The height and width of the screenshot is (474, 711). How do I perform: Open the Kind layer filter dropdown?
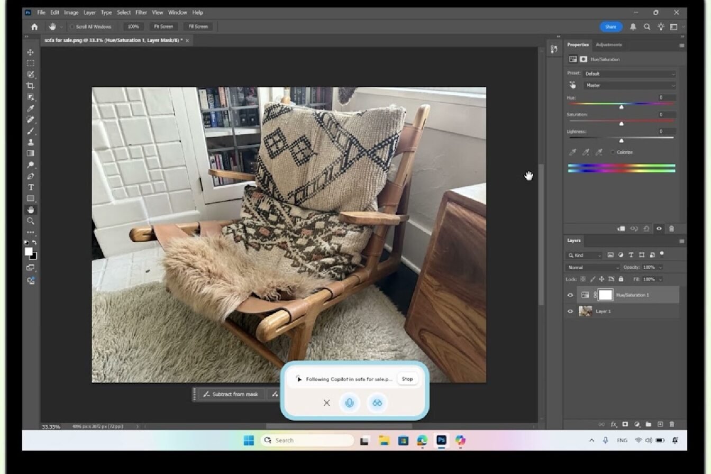pyautogui.click(x=584, y=256)
